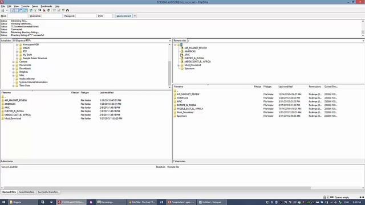
Task: Click the Port input field
Action: tap(108, 16)
